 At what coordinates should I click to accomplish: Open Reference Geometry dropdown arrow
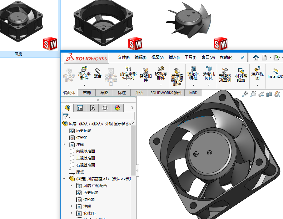coord(209,85)
